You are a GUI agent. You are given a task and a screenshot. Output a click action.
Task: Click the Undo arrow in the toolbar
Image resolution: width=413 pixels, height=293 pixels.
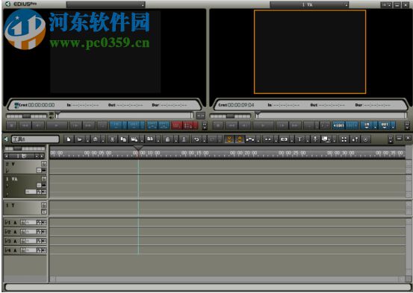[x=196, y=139]
